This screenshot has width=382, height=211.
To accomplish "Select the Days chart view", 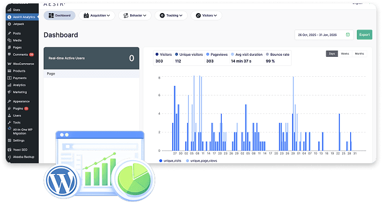I will click(x=332, y=53).
